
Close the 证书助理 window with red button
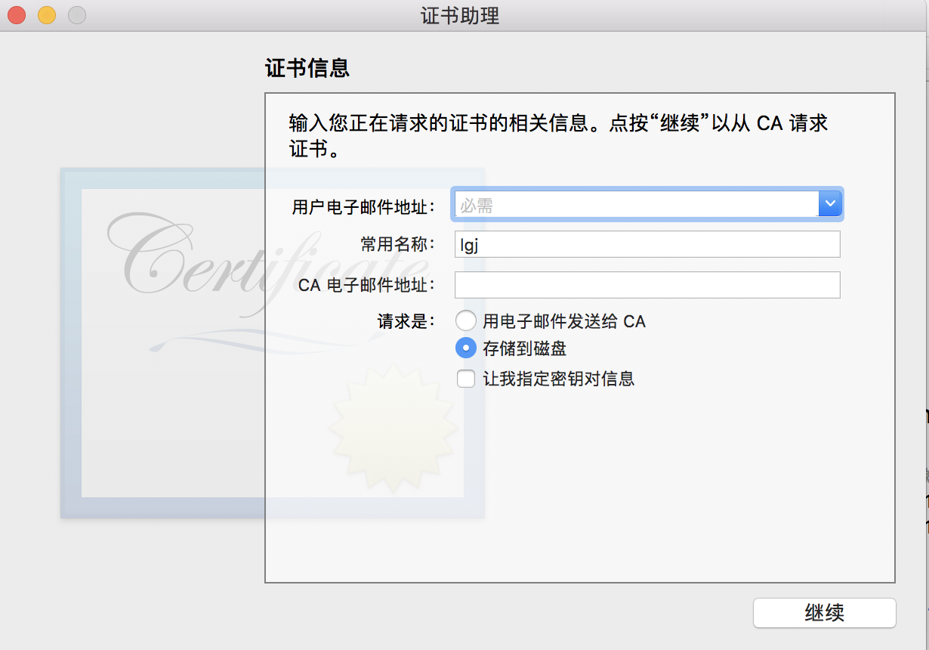pos(16,14)
